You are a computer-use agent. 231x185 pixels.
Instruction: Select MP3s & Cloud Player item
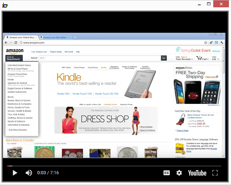(x=17, y=69)
